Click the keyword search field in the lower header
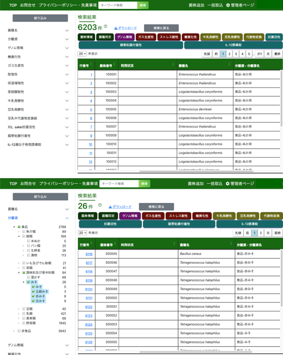Image resolution: width=283 pixels, height=355 pixels. tap(119, 183)
